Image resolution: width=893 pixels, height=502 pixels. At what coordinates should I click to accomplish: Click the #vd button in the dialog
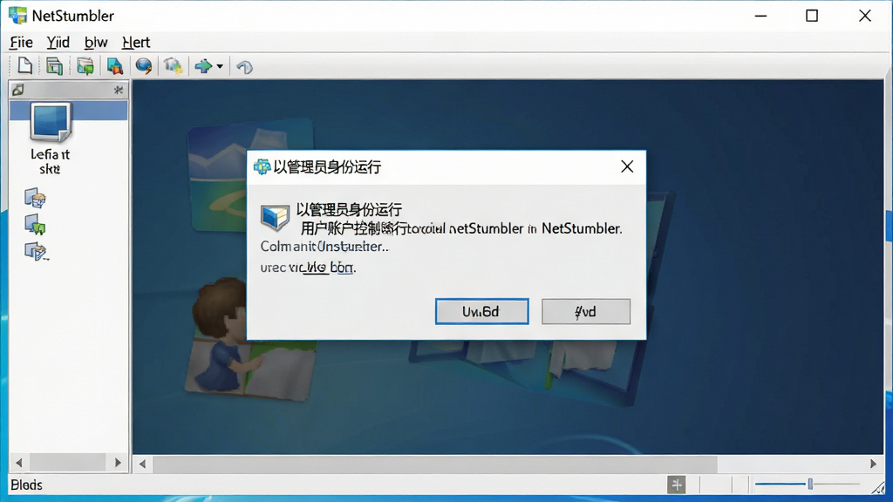point(586,311)
